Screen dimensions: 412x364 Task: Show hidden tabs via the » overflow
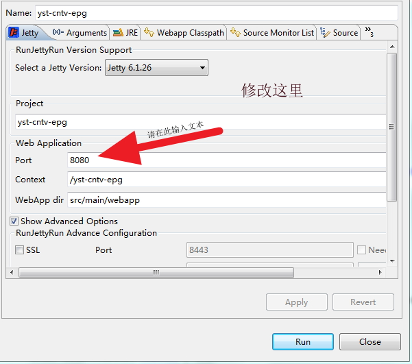[x=369, y=32]
